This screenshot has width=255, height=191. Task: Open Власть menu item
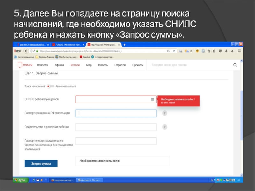point(103,65)
